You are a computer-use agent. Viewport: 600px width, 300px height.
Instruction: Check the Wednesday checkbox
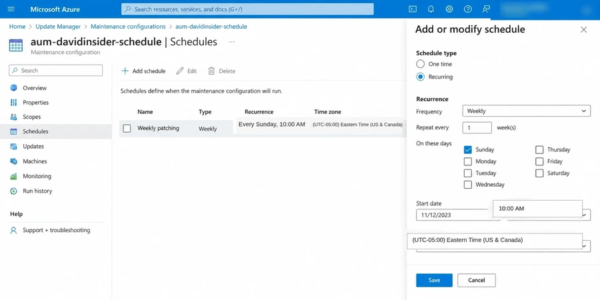(x=467, y=185)
